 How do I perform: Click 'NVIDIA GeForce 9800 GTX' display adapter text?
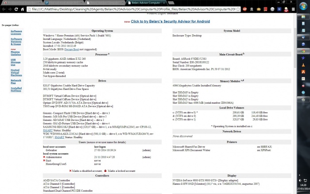coord(205,181)
